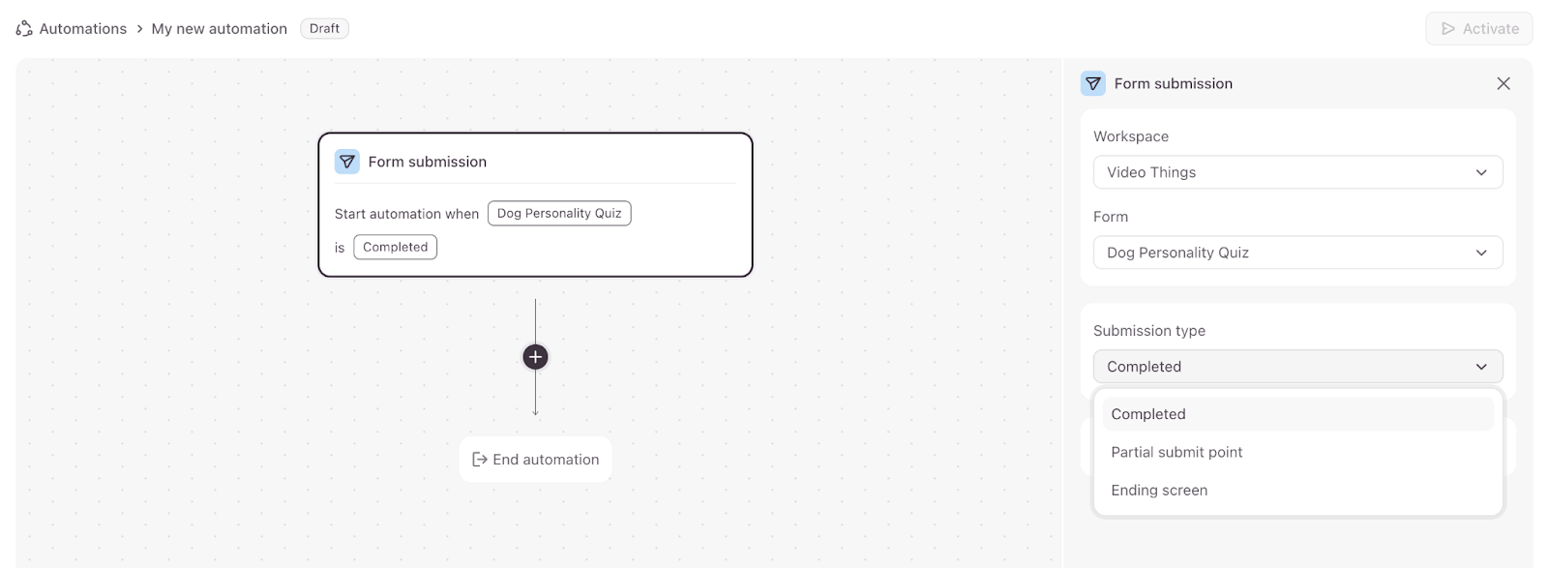
Task: Click the End automation exit icon
Action: click(479, 460)
